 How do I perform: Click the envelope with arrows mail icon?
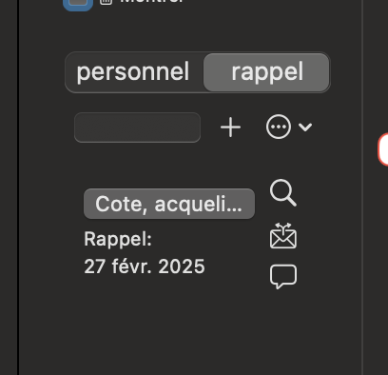283,236
